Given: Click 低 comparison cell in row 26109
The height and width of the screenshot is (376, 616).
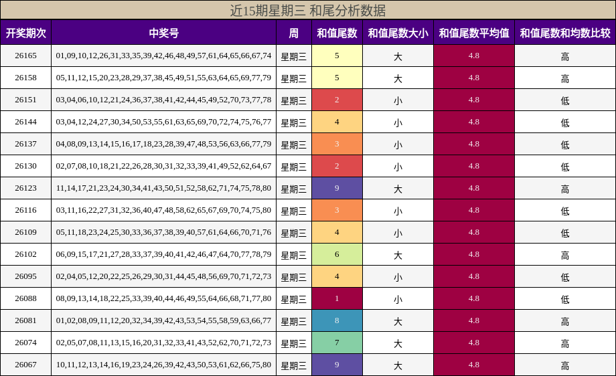Looking at the screenshot, I should pyautogui.click(x=565, y=233).
